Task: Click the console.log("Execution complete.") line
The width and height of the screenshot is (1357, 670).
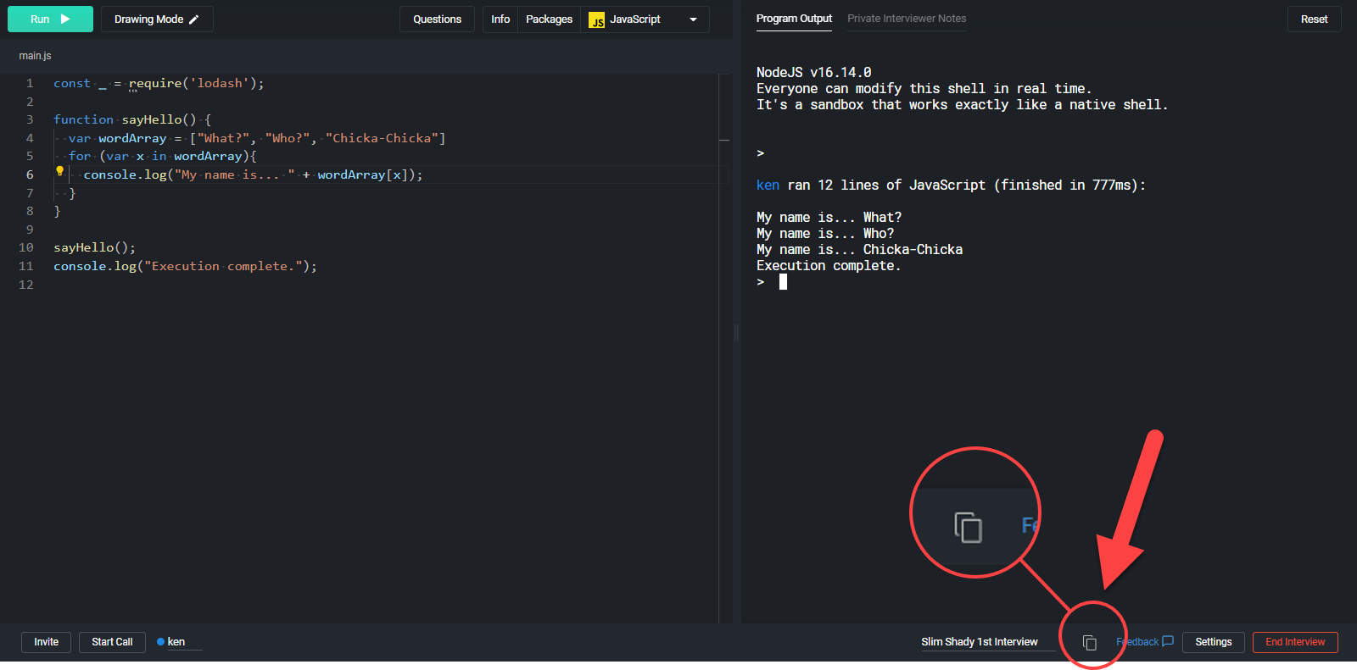Action: point(185,266)
